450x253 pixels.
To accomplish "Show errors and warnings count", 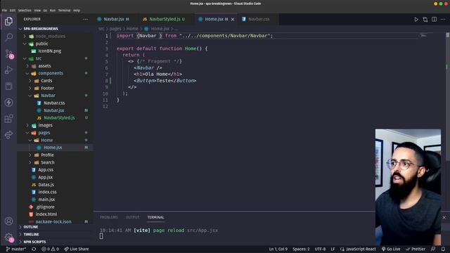I will tap(50, 249).
